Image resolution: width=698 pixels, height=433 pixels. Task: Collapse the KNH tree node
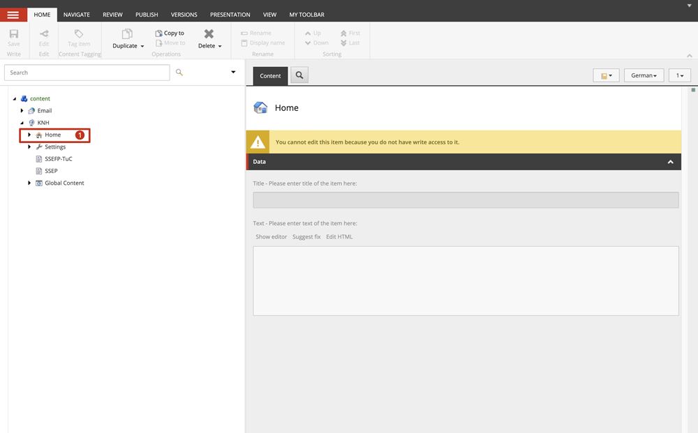pyautogui.click(x=22, y=123)
